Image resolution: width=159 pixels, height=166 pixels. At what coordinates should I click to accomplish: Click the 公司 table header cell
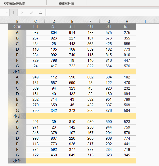[17, 27]
